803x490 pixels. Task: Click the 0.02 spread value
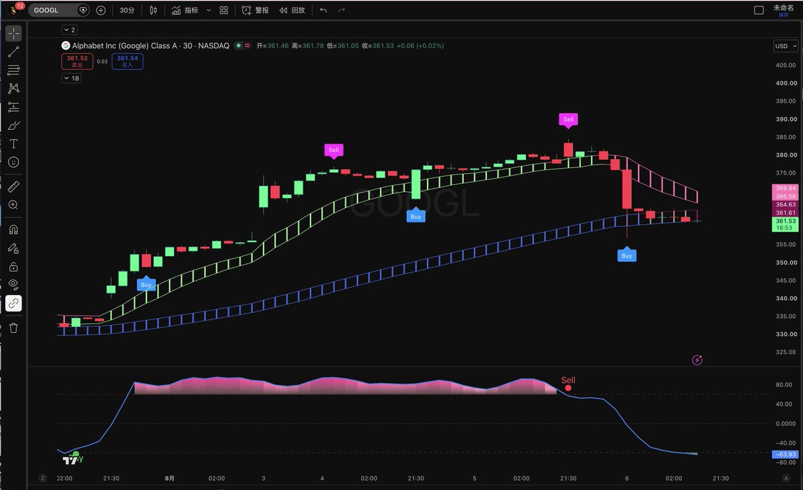(x=102, y=62)
